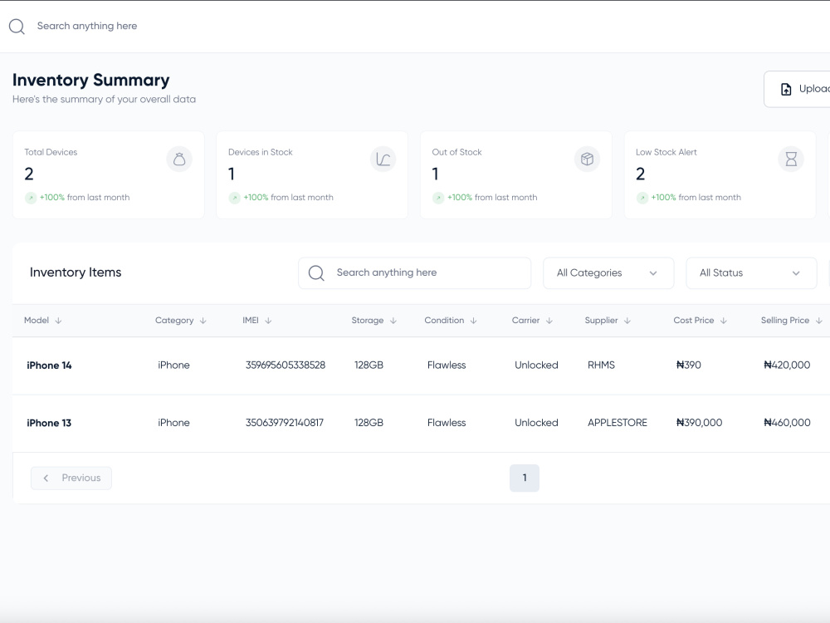Click the iPhone 14 row Unlocked carrier

536,365
